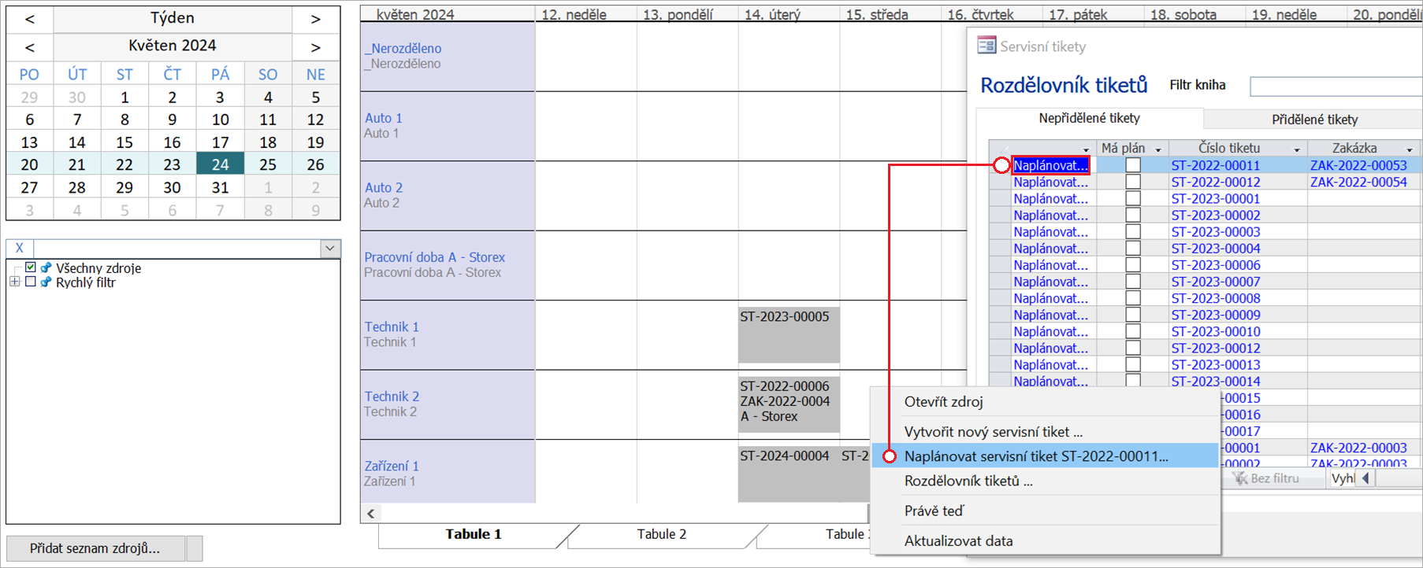Click into the Filtr kniha input field

pyautogui.click(x=1336, y=87)
